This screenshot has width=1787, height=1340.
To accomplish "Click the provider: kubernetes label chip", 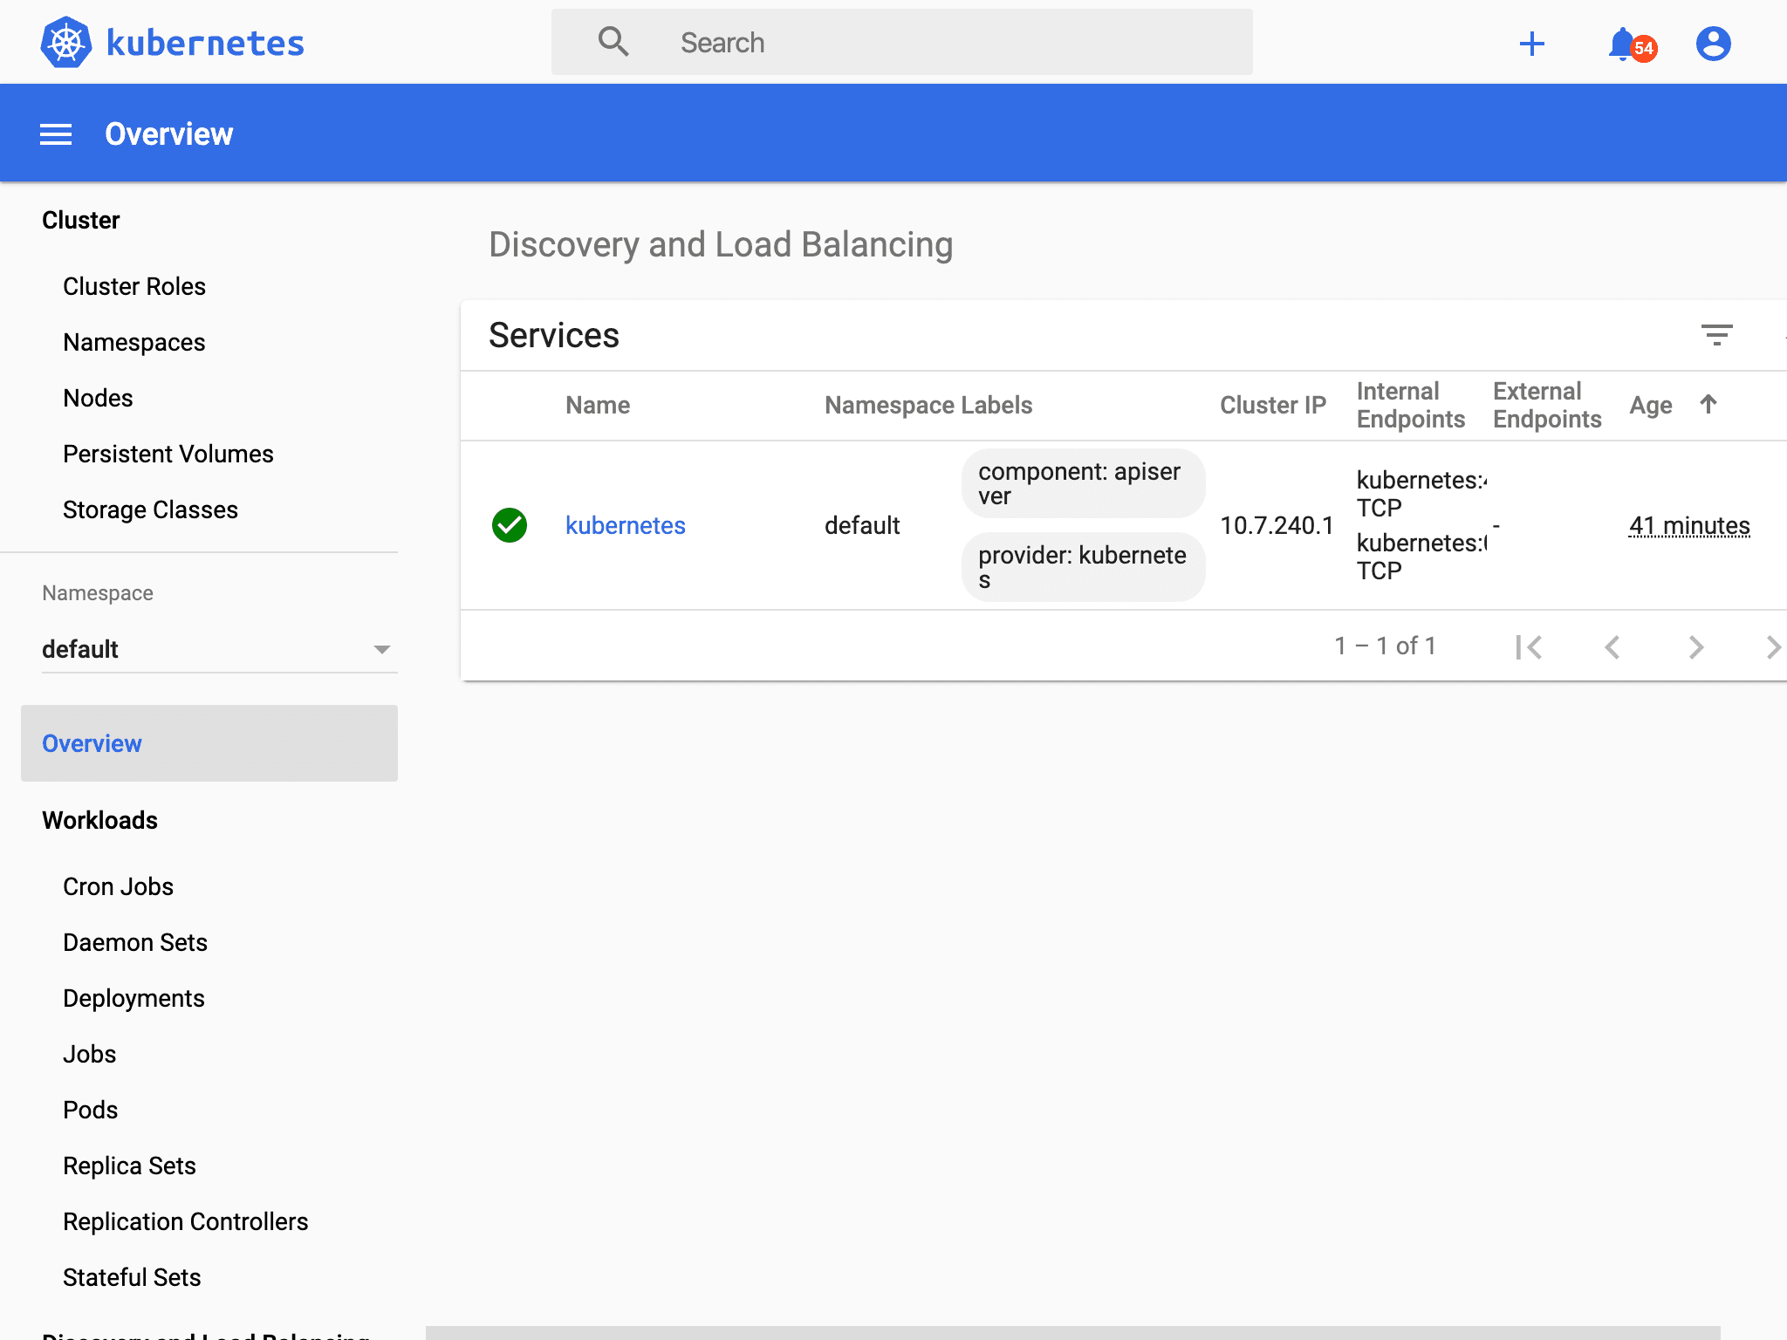I will pos(1084,567).
